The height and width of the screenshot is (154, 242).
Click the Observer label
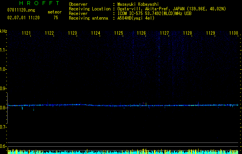tap(78, 4)
